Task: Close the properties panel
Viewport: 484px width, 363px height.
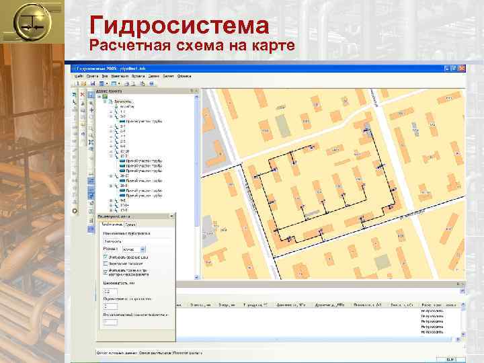Action: tap(171, 216)
